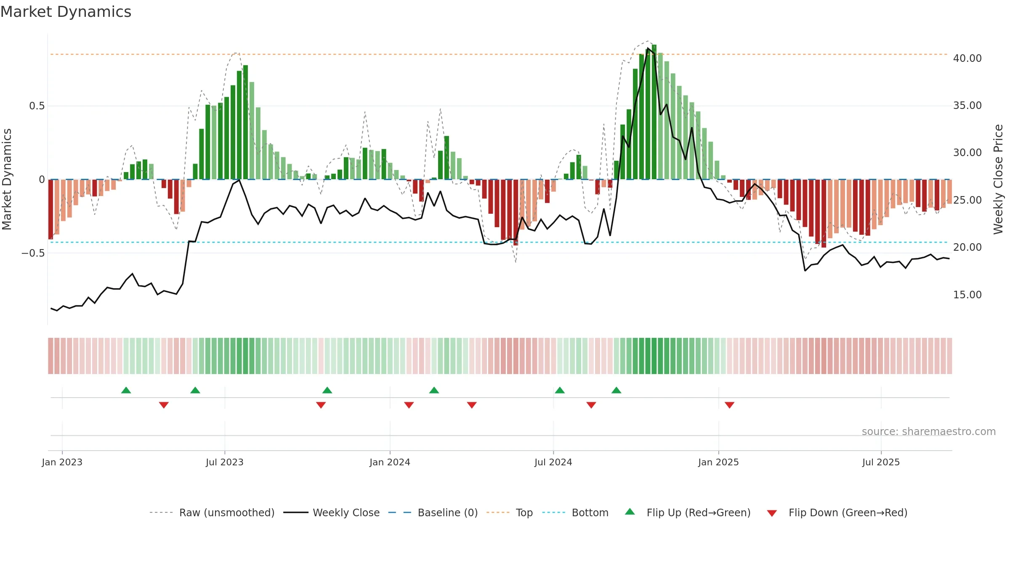Toggle the Top legend entry
Screen dimensions: 1010x568
point(509,512)
